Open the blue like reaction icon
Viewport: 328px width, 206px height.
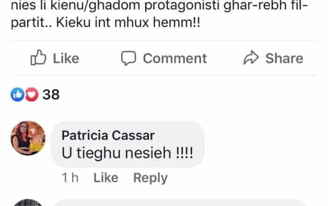coord(18,94)
